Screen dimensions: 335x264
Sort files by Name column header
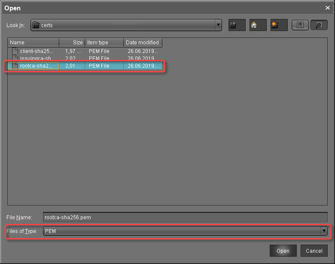click(x=33, y=43)
